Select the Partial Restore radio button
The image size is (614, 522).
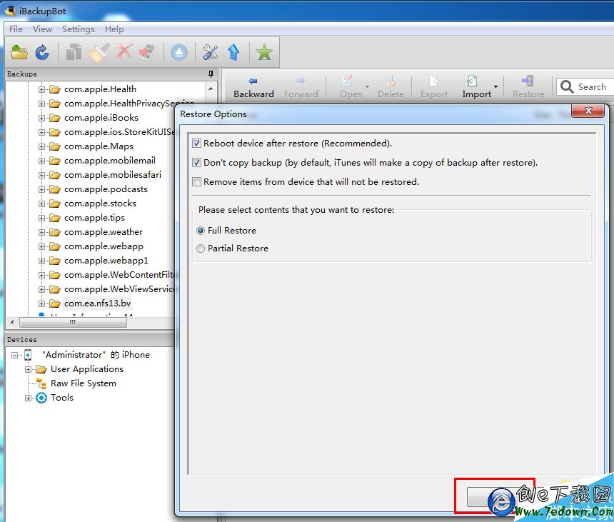click(201, 249)
